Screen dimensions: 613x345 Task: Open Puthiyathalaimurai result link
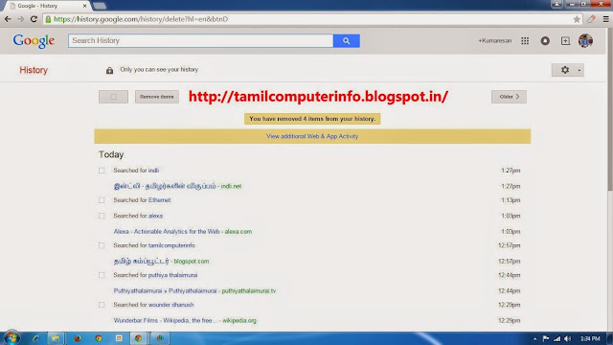point(194,291)
